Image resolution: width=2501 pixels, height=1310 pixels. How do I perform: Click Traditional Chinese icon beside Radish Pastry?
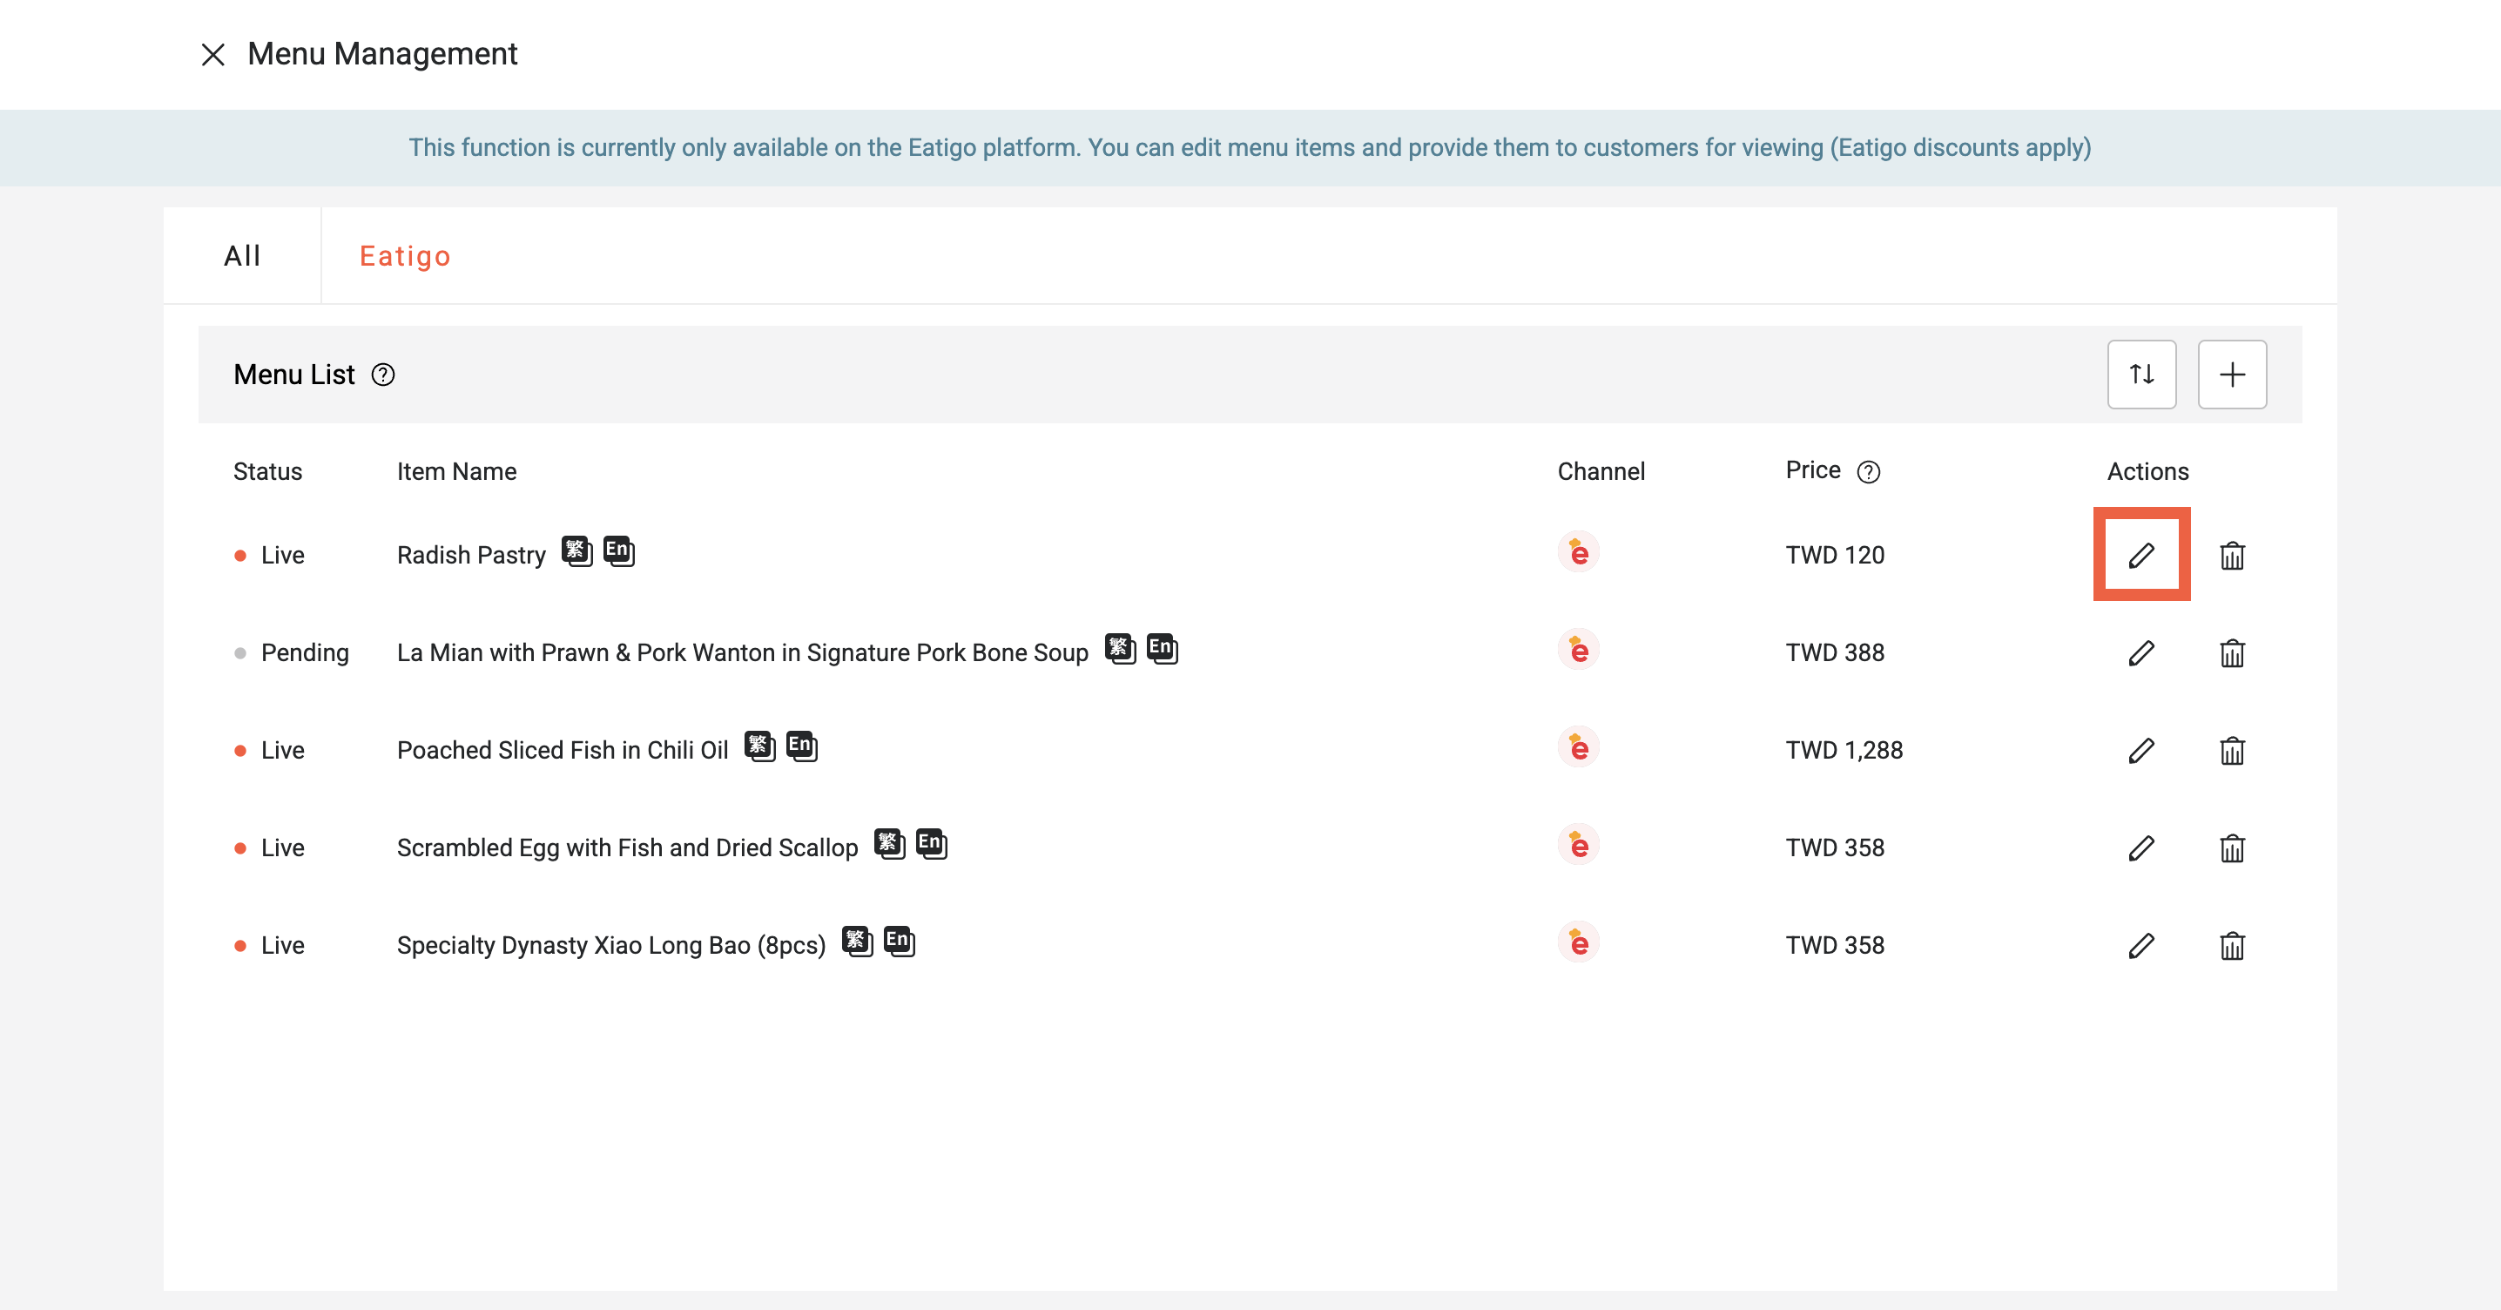[x=576, y=551]
